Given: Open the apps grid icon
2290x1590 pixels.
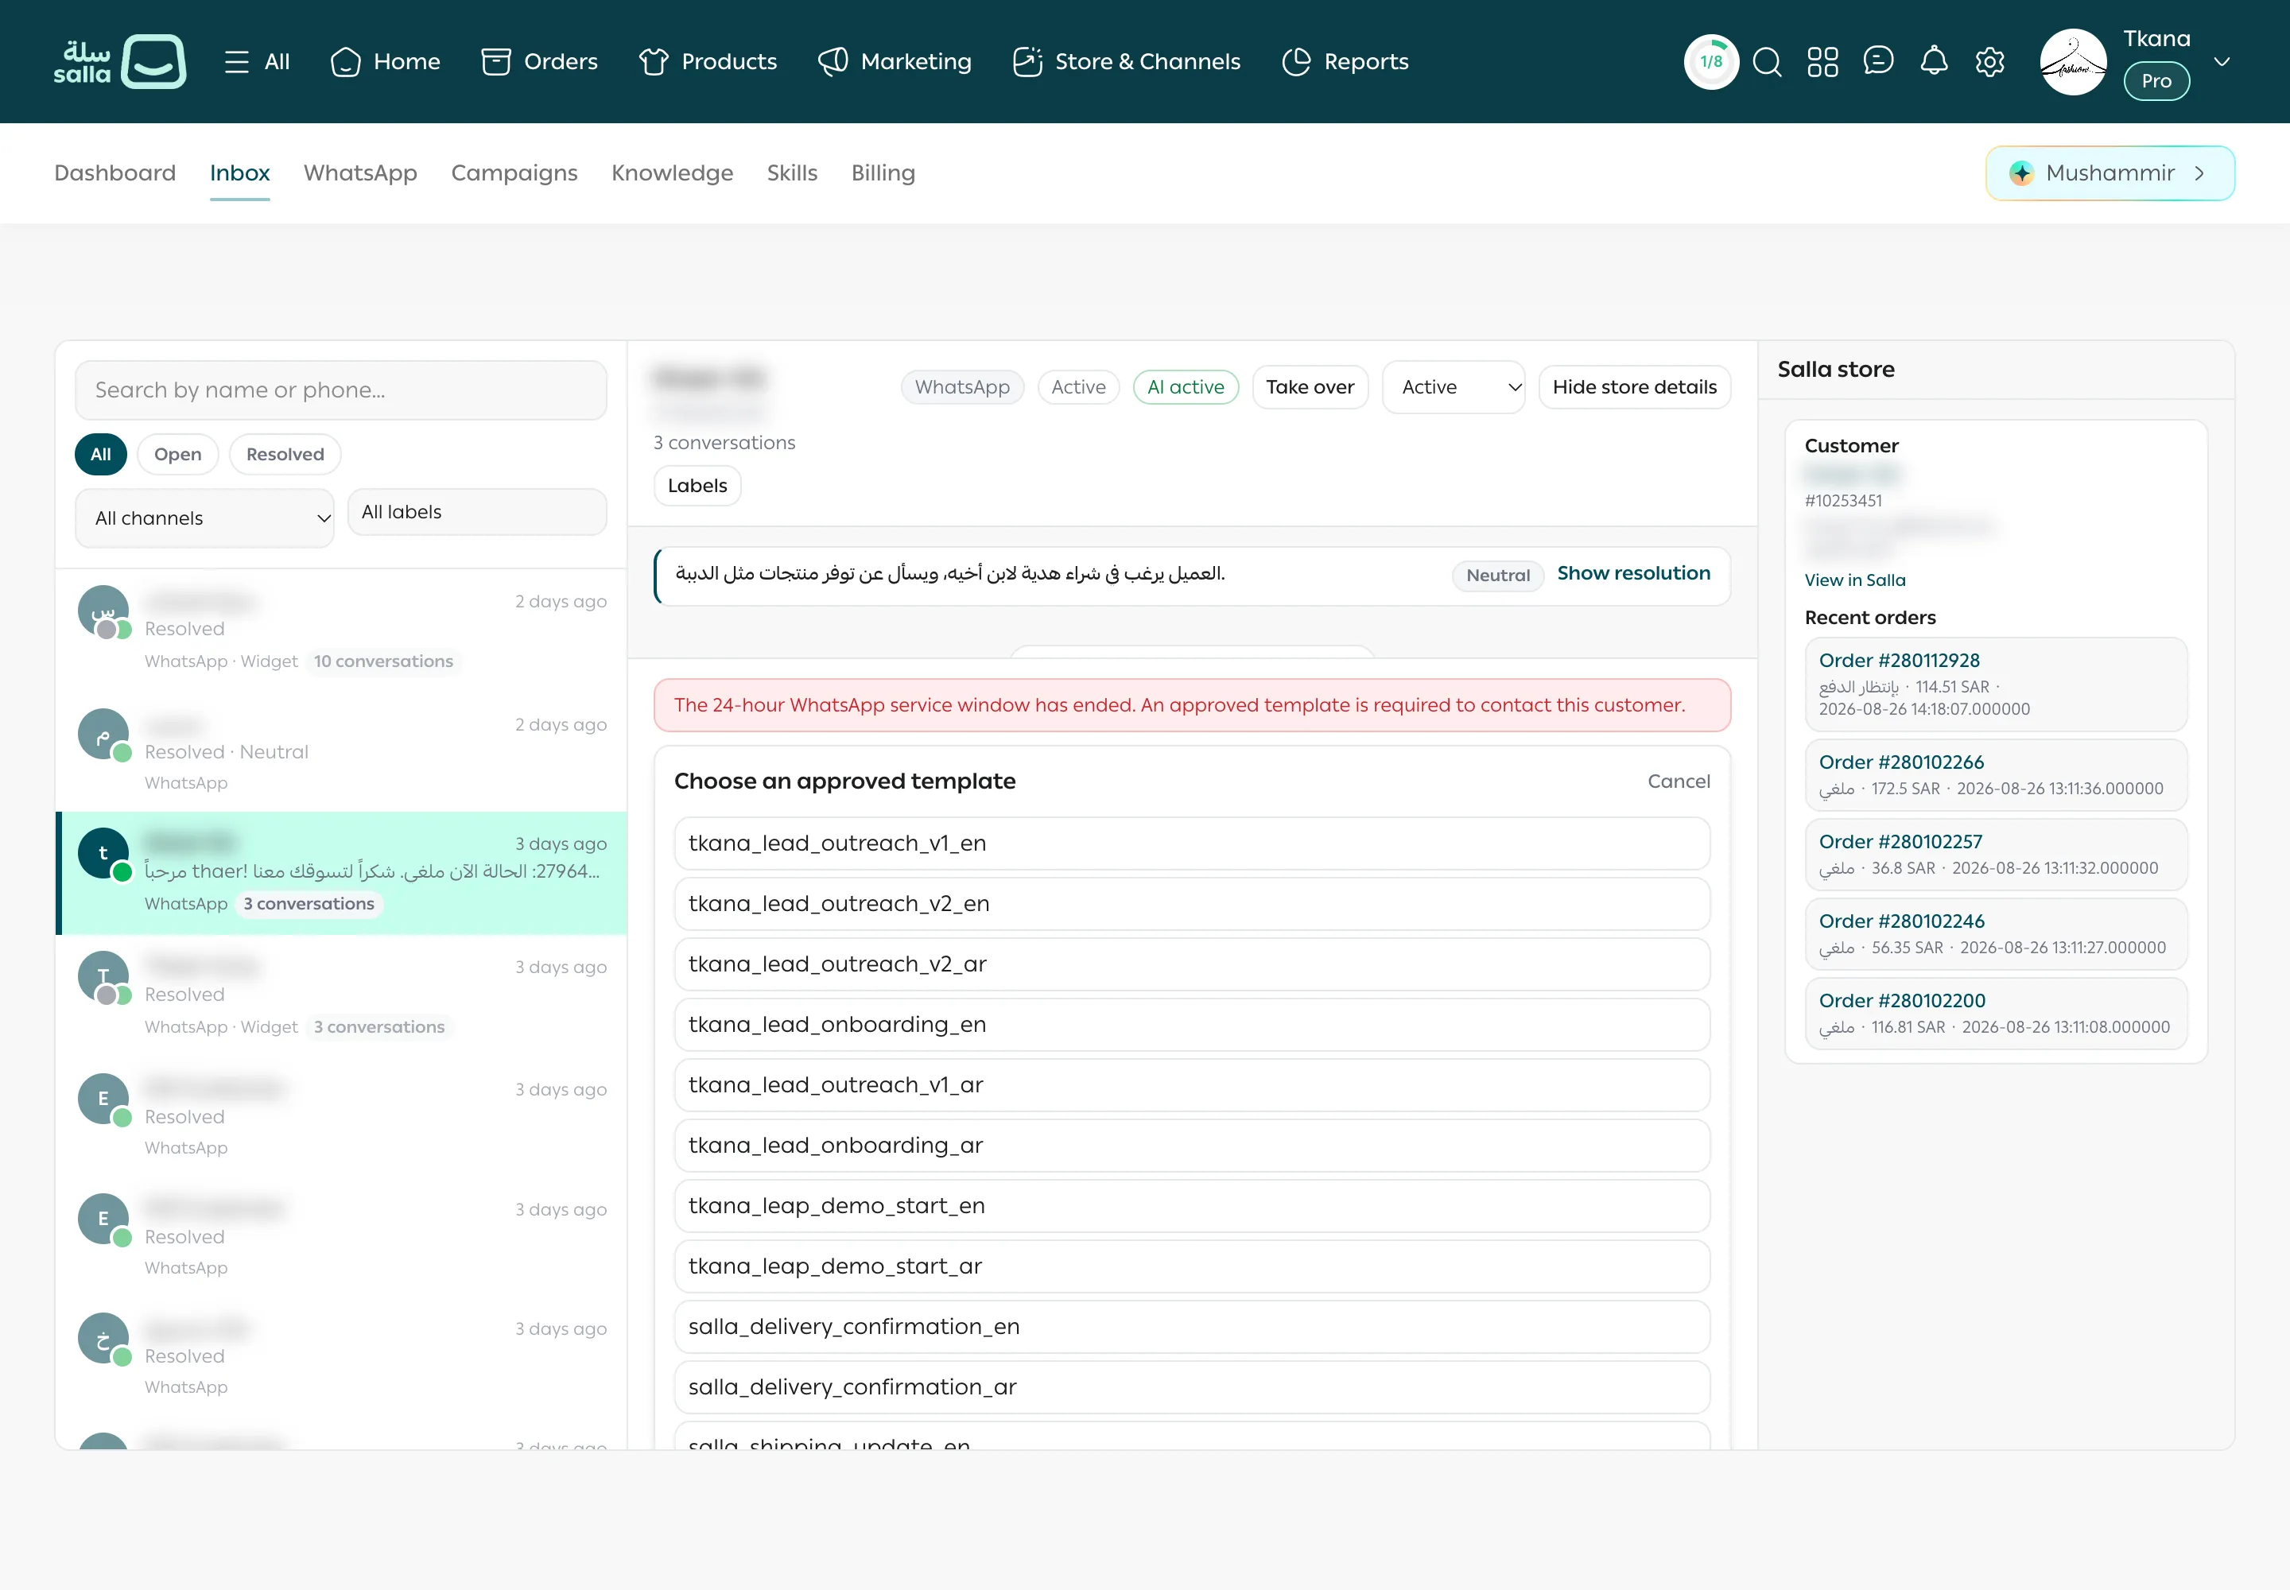Looking at the screenshot, I should click(1822, 62).
